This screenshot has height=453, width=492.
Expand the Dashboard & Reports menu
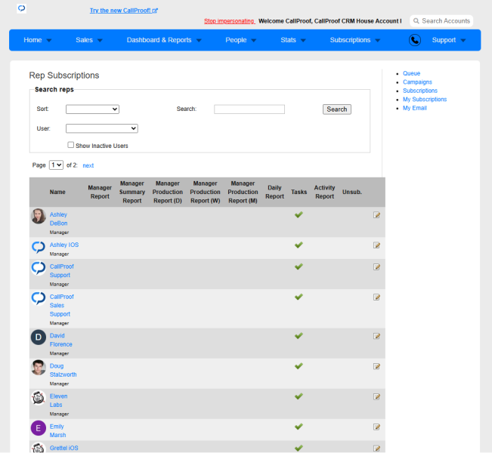coord(164,40)
